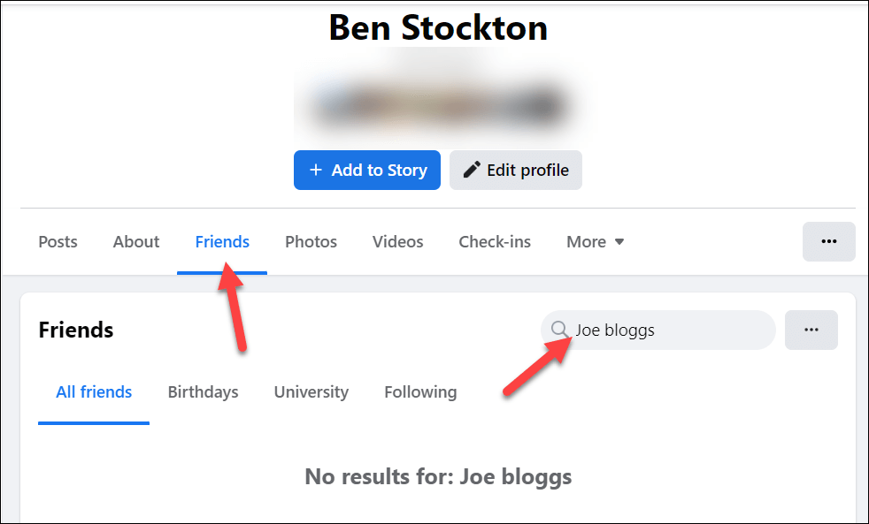Open the ellipsis menu beside the tab bar

point(828,241)
